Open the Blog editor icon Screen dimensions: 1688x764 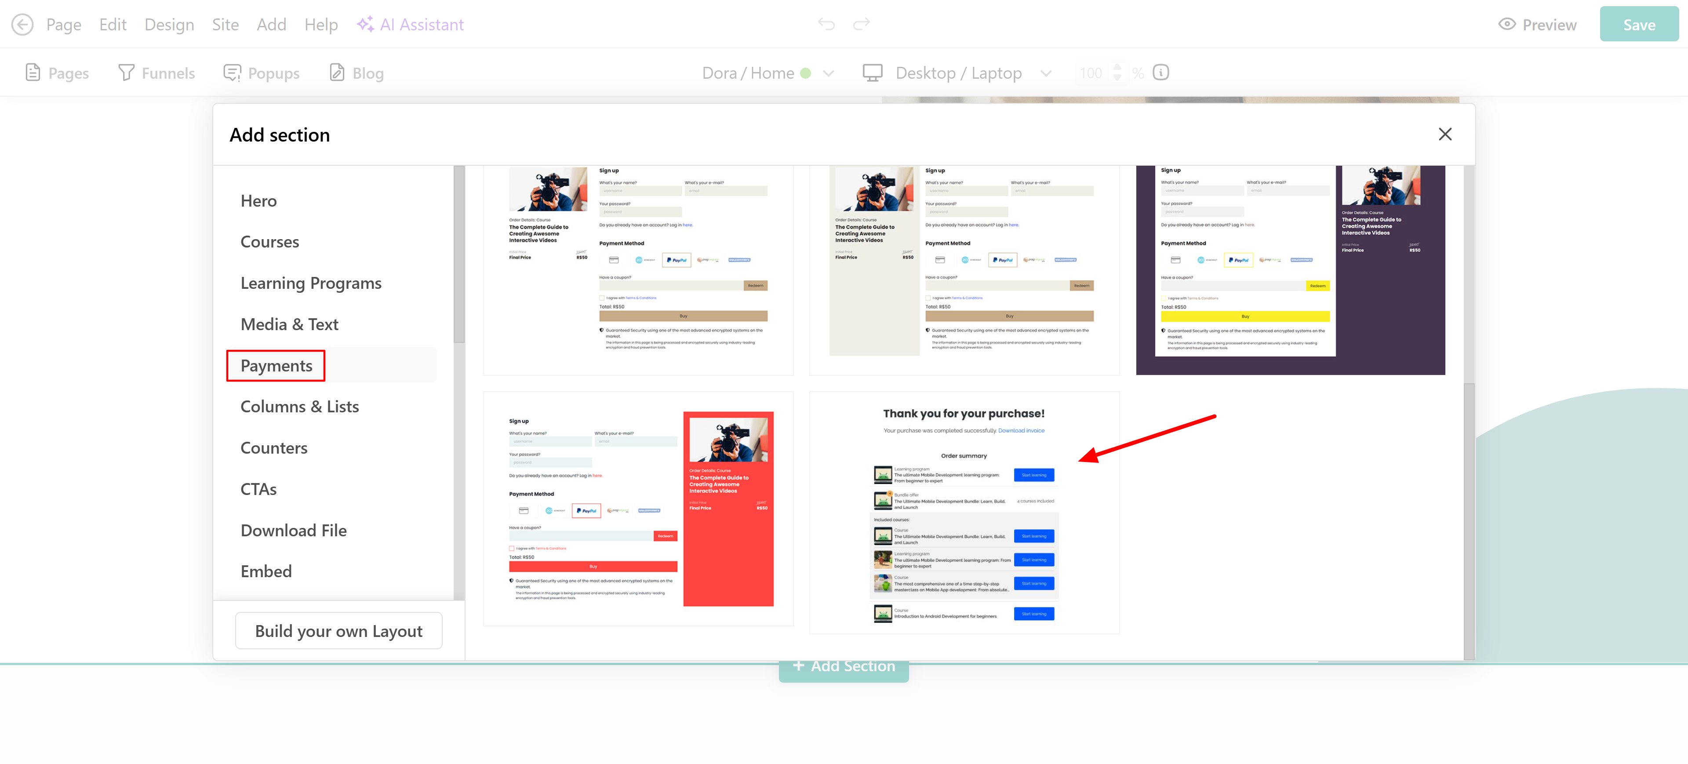337,73
